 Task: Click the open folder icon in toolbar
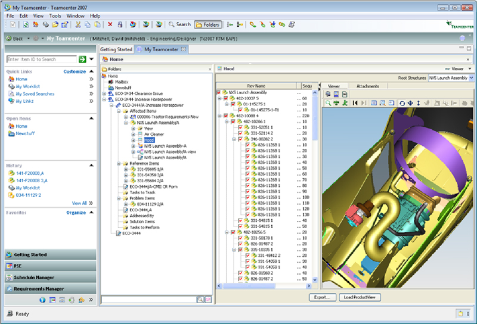[x=55, y=24]
